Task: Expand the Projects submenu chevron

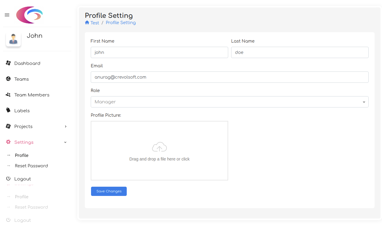Action: (x=66, y=127)
